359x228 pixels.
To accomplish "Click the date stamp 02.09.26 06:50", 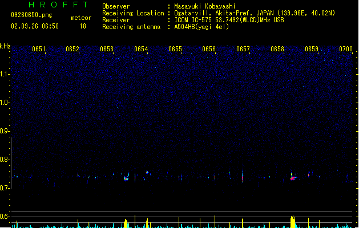I will coord(35,26).
